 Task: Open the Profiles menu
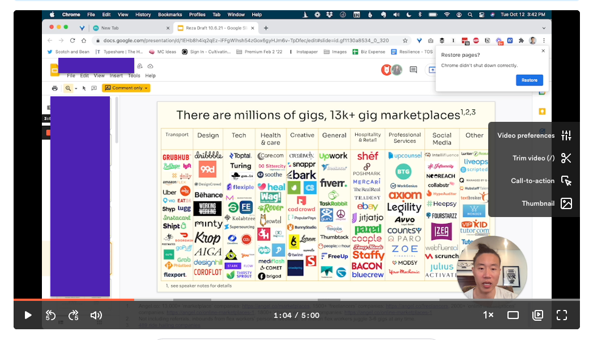[197, 15]
